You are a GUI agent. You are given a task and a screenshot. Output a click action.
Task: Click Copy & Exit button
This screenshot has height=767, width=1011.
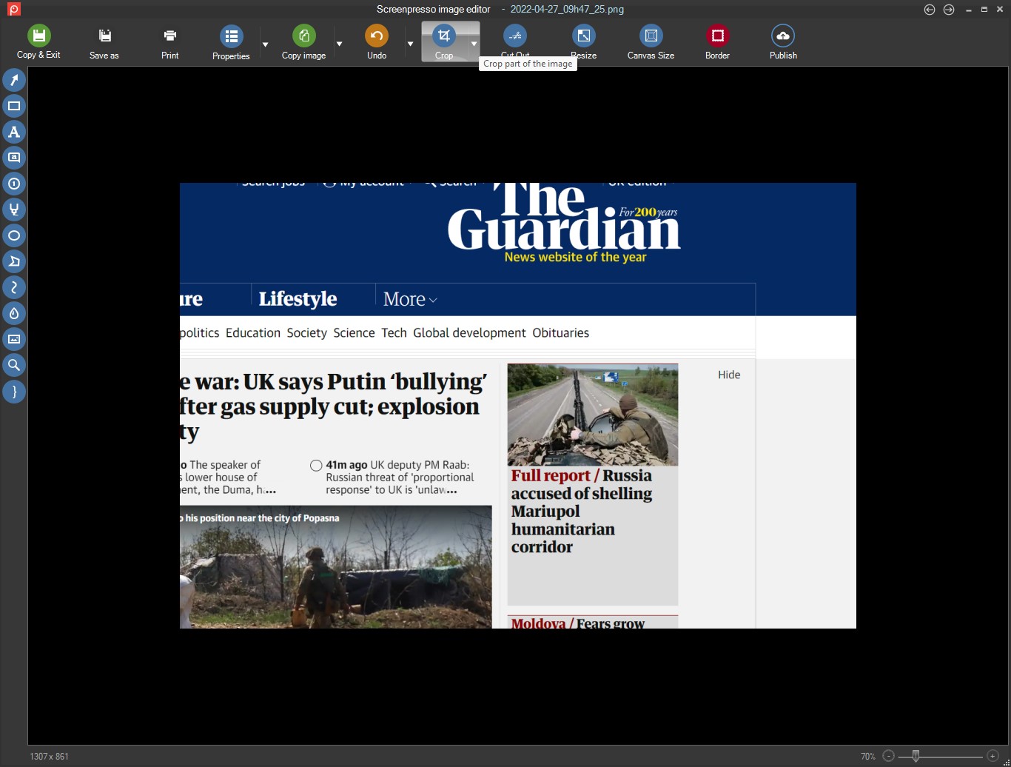tap(38, 41)
